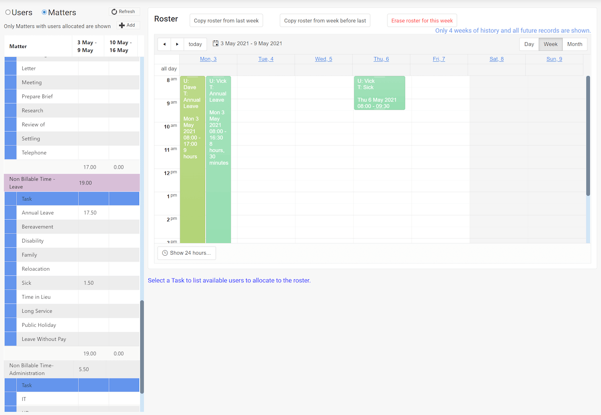Click the Add button with plus icon
The height and width of the screenshot is (415, 601).
pos(127,25)
